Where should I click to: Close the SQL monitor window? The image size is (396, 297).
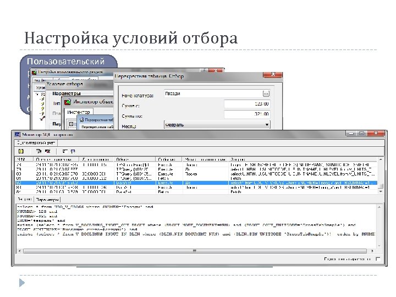[x=376, y=133]
